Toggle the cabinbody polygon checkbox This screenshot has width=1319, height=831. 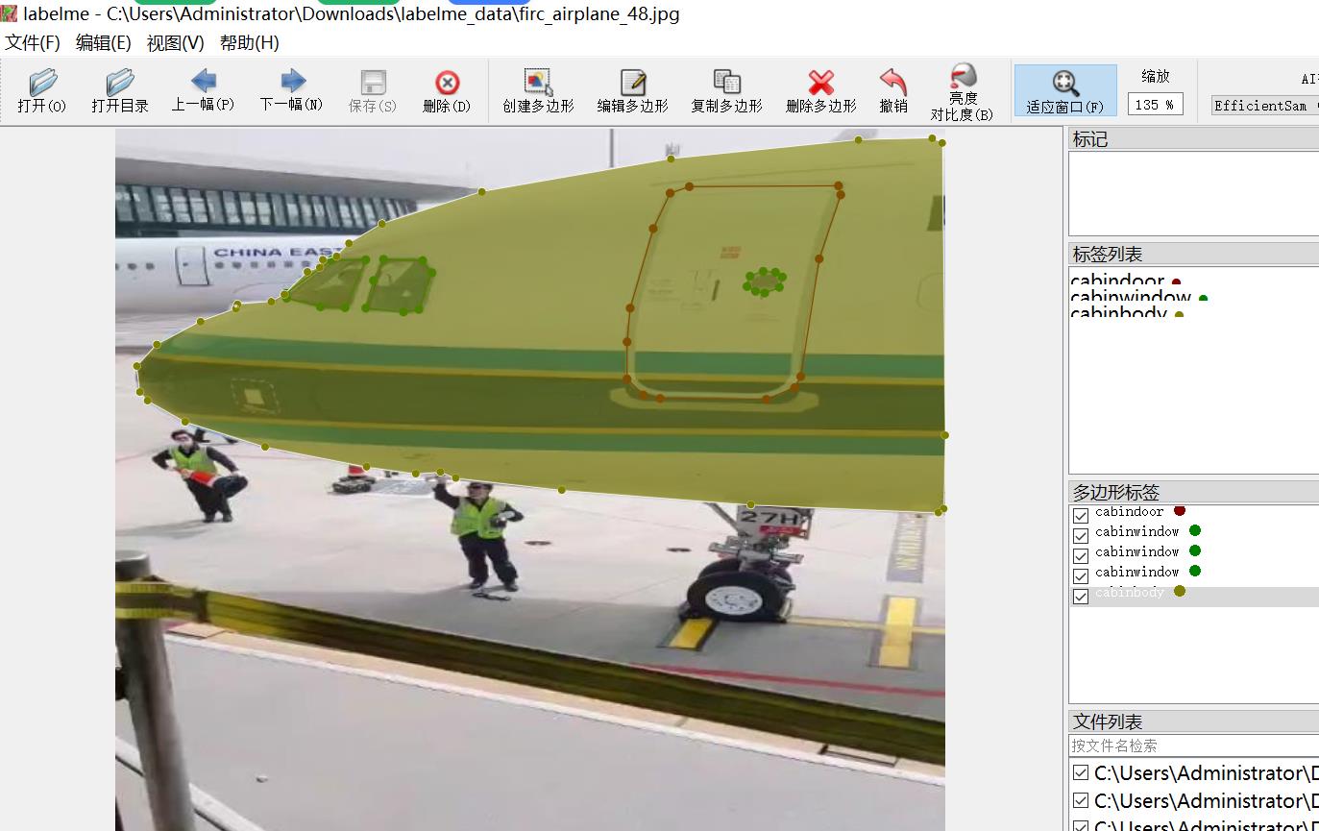point(1081,596)
